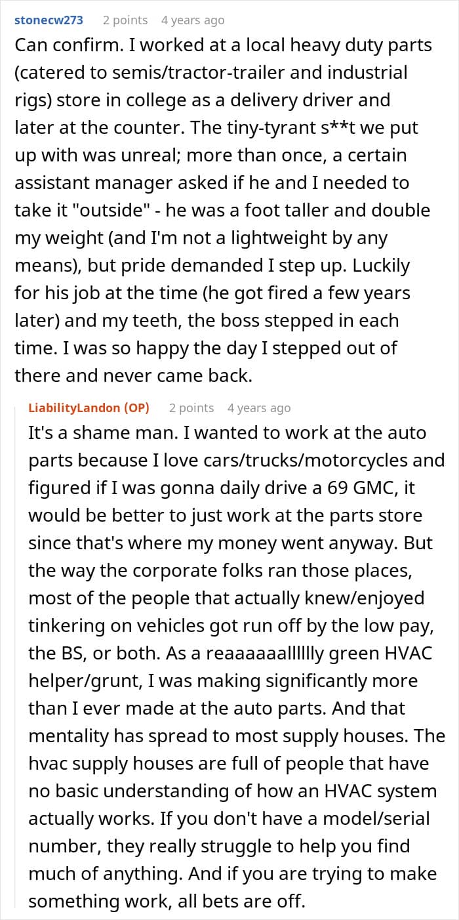Open stonecw273's user profile
459x920 pixels.
click(49, 20)
